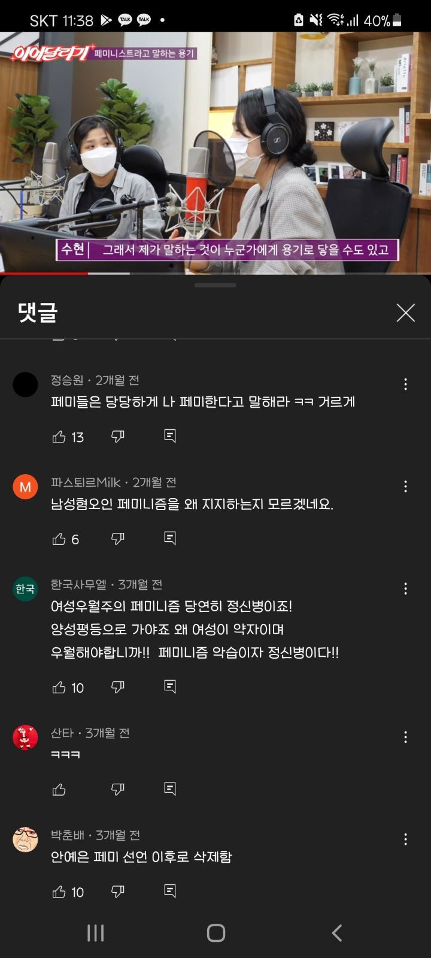Click the red video progress bar
Image resolution: width=431 pixels, height=958 pixels.
(x=44, y=274)
